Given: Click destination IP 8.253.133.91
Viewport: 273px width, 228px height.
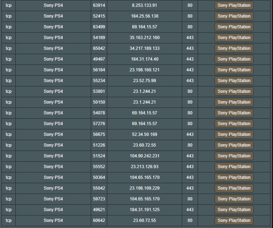Looking at the screenshot, I should pos(144,5).
